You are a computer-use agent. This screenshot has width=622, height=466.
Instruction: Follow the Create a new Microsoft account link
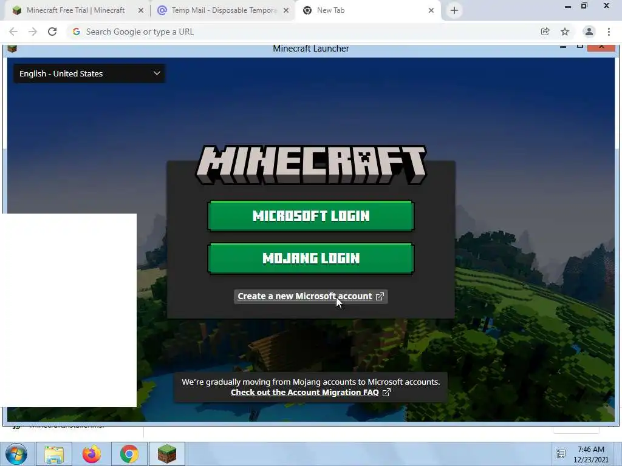305,296
